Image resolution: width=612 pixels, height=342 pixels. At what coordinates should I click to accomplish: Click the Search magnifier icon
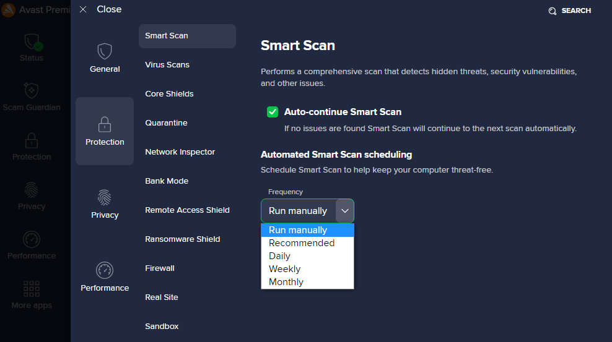[x=553, y=11]
